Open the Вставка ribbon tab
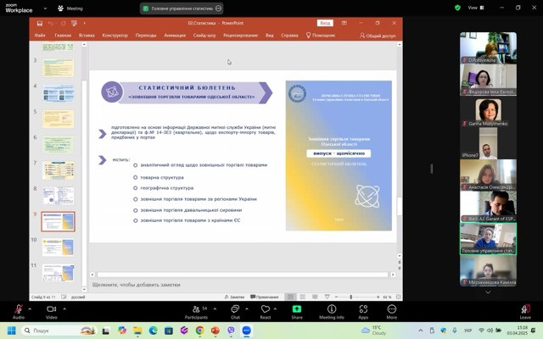The height and width of the screenshot is (339, 543). (87, 36)
